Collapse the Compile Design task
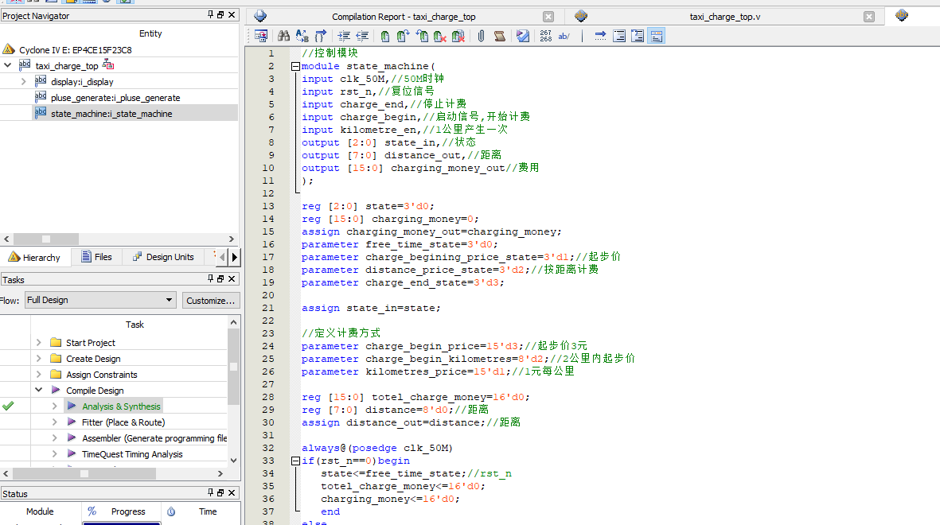Screen dimensions: 940x525 pyautogui.click(x=39, y=390)
